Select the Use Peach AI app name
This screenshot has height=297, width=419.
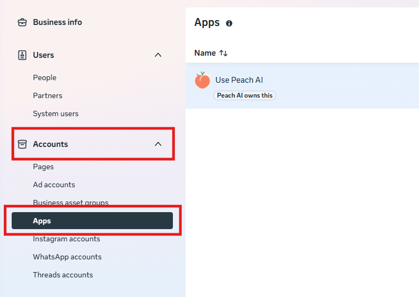point(239,80)
